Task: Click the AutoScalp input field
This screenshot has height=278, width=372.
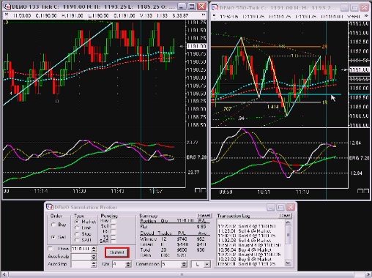Action: point(81,257)
